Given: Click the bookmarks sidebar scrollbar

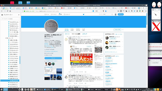Looking at the screenshot, I should coord(20,60).
